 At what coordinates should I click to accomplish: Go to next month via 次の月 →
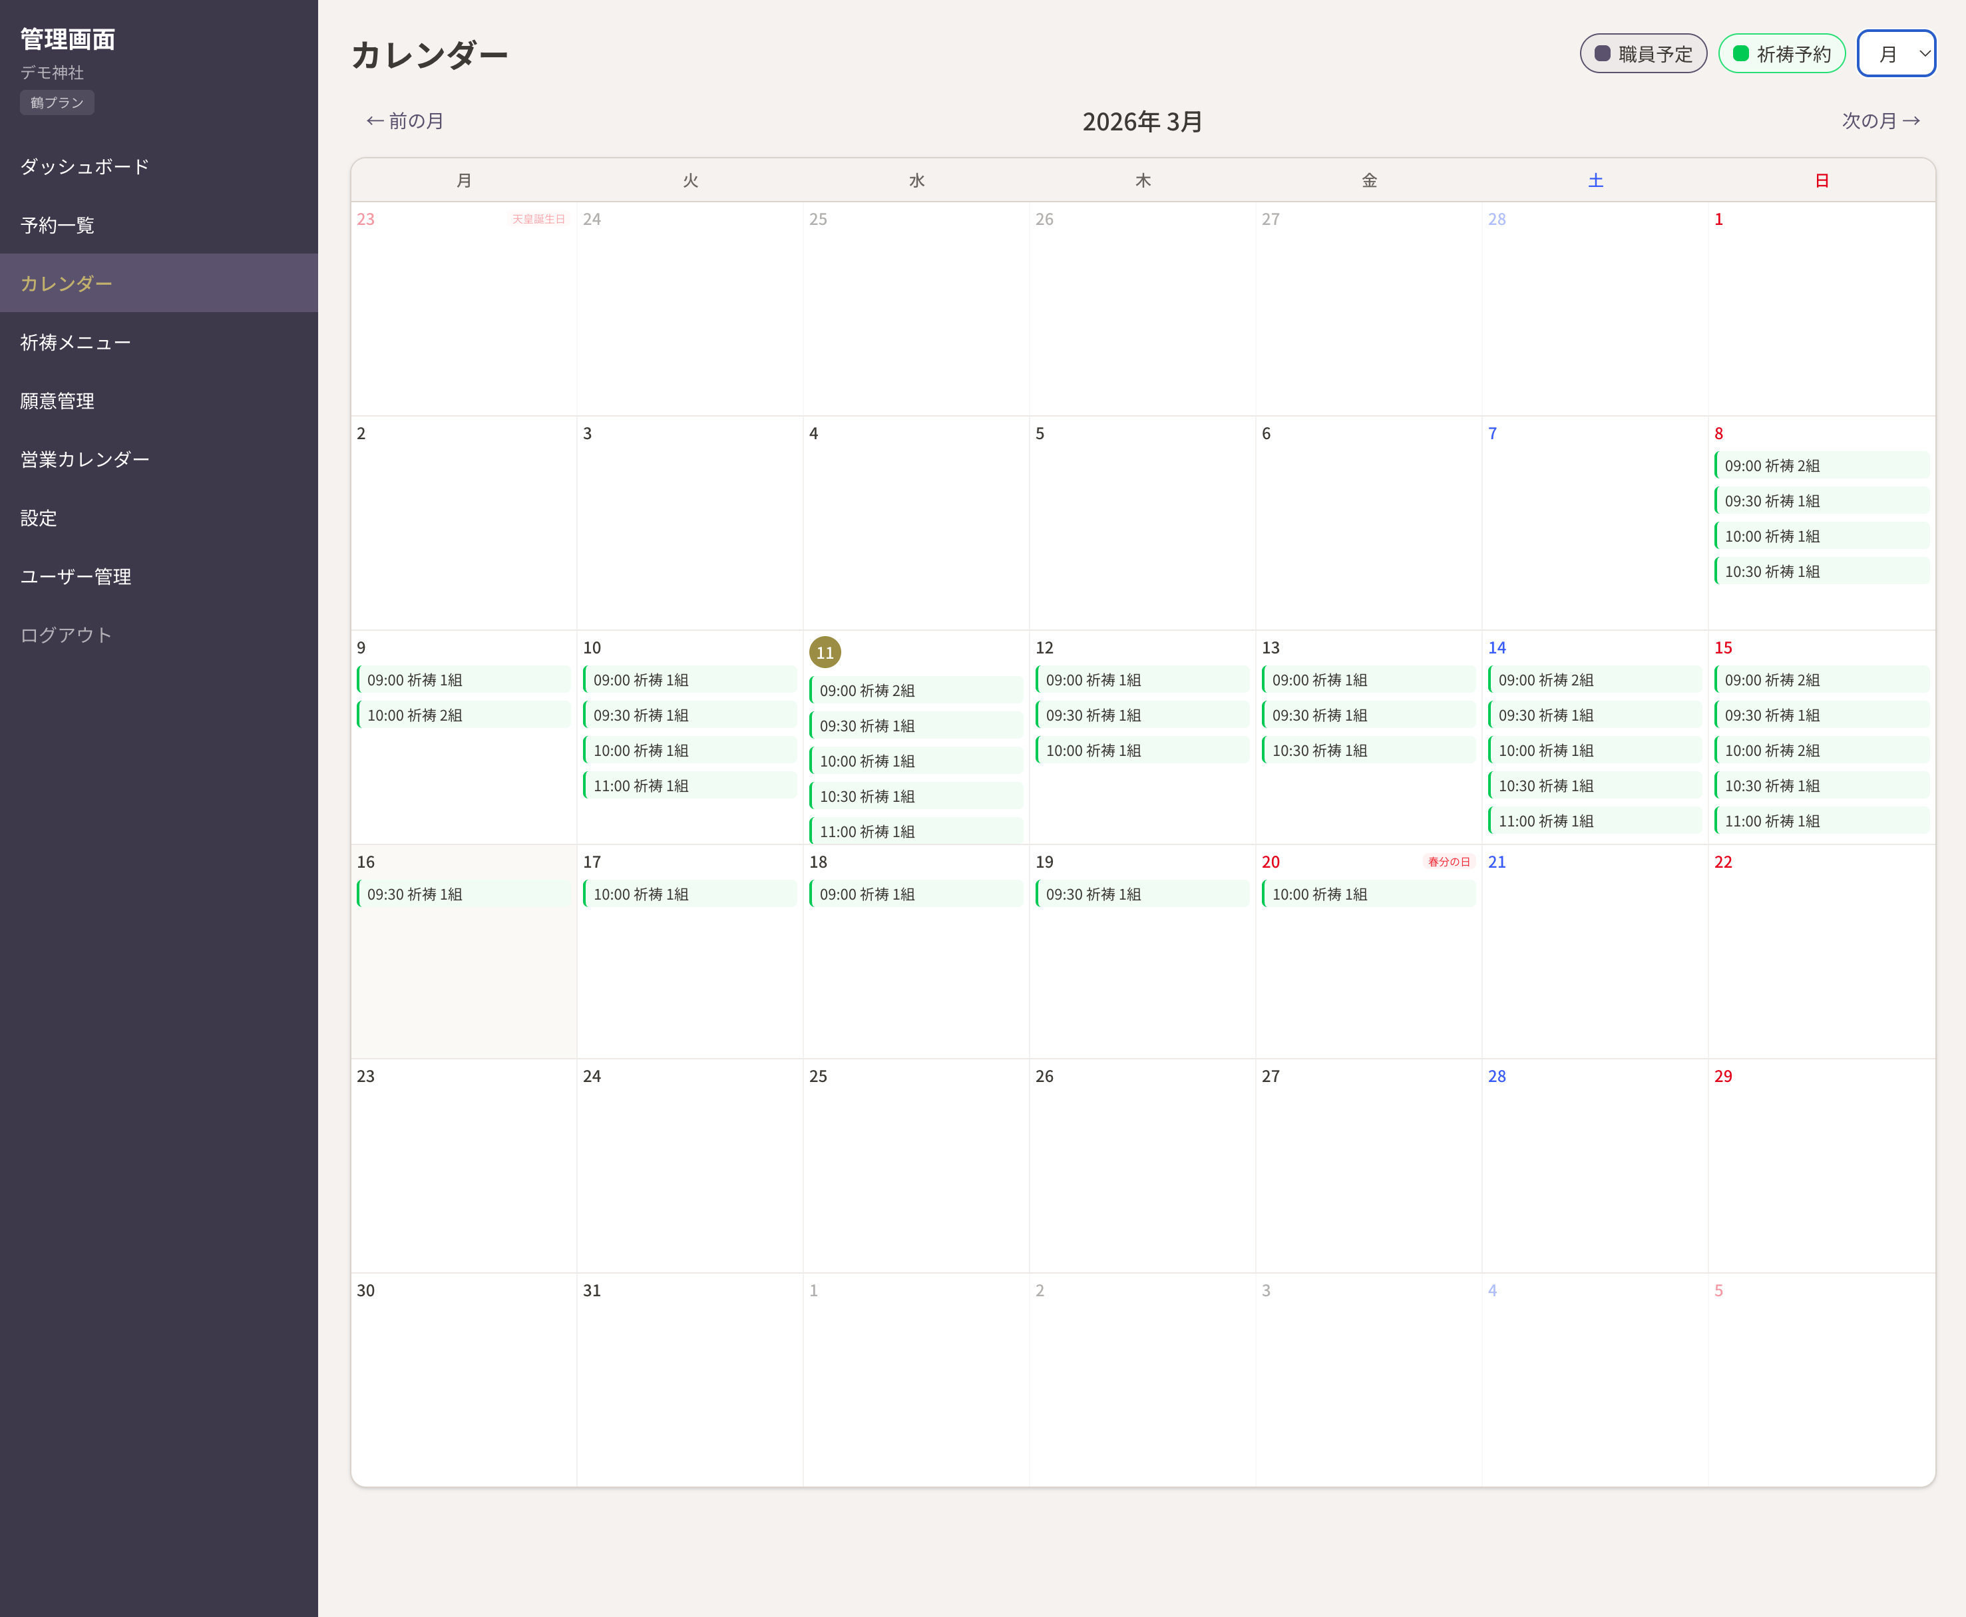coord(1880,121)
